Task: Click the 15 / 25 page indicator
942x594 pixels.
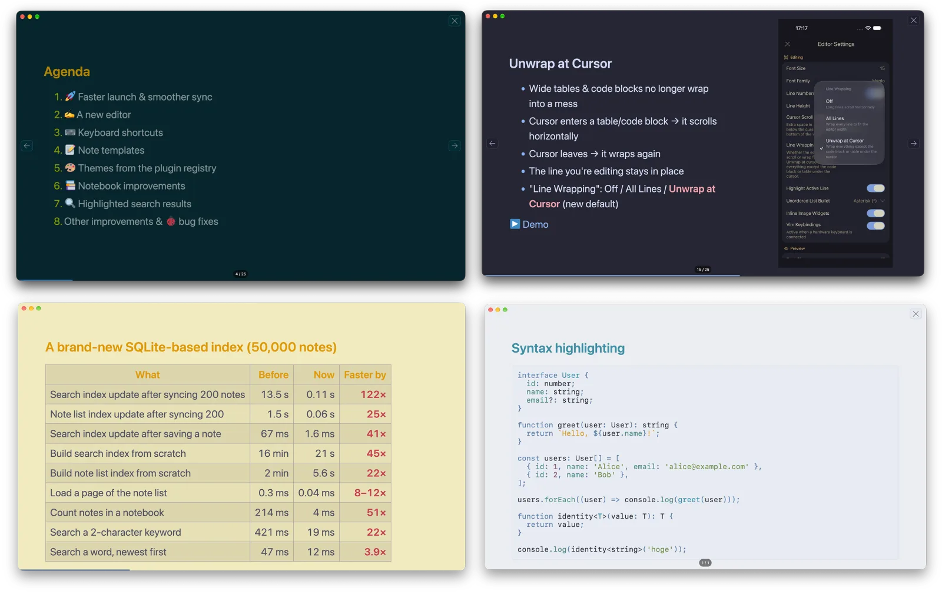Action: (703, 270)
